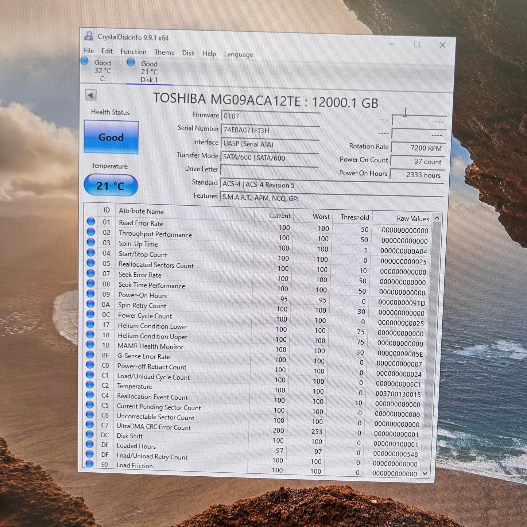
Task: Click the Power On Count value 37 count
Action: click(418, 161)
